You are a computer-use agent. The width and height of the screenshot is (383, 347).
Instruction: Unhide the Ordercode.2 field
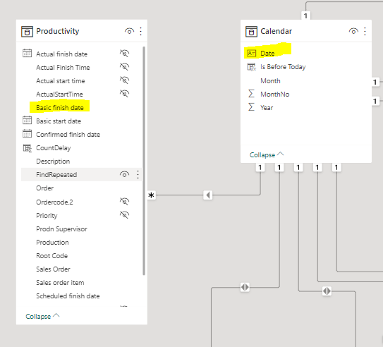[124, 201]
